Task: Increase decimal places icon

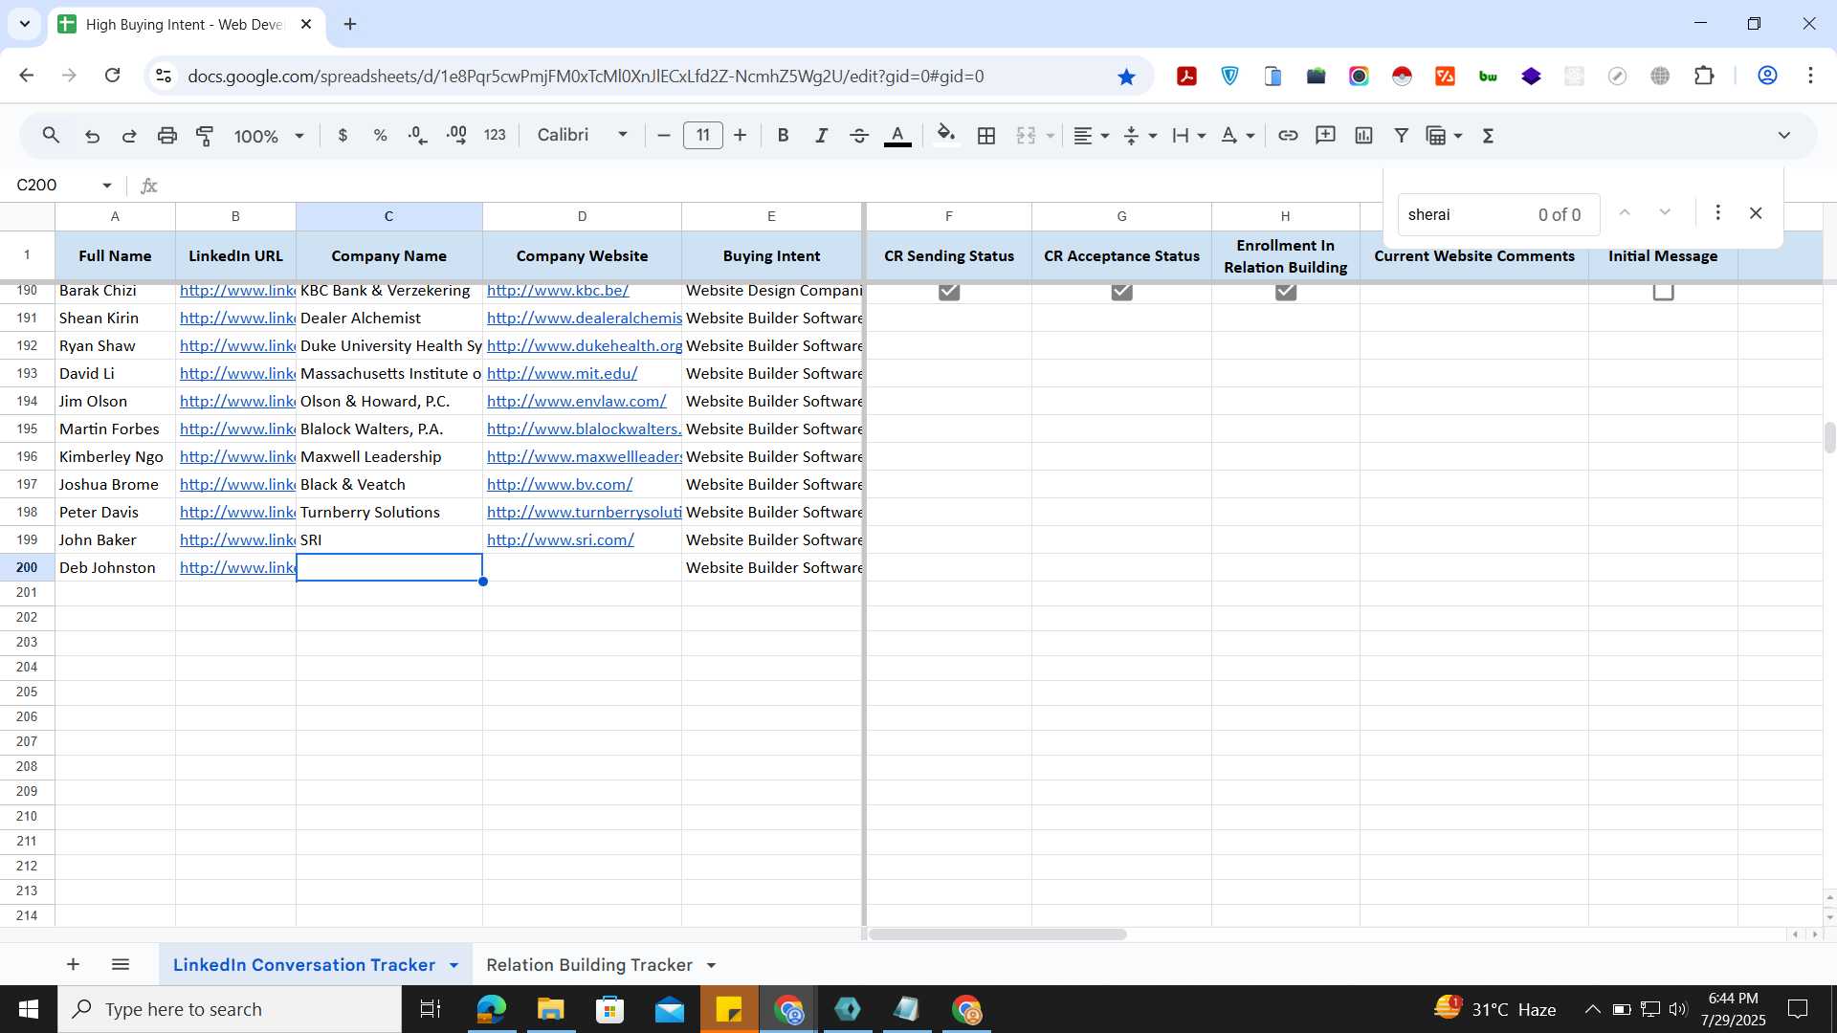Action: [456, 136]
